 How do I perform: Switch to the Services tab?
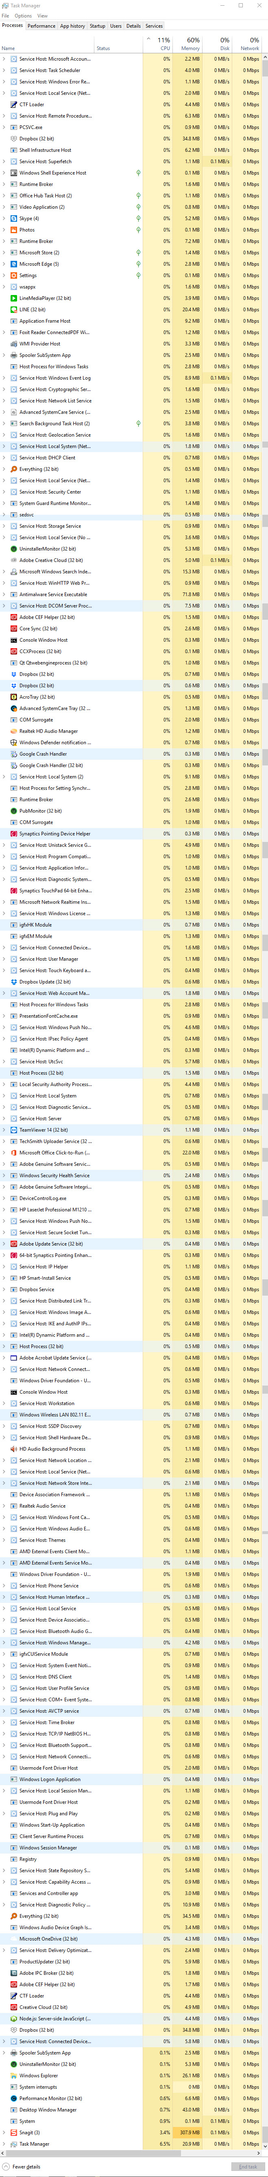click(x=154, y=25)
